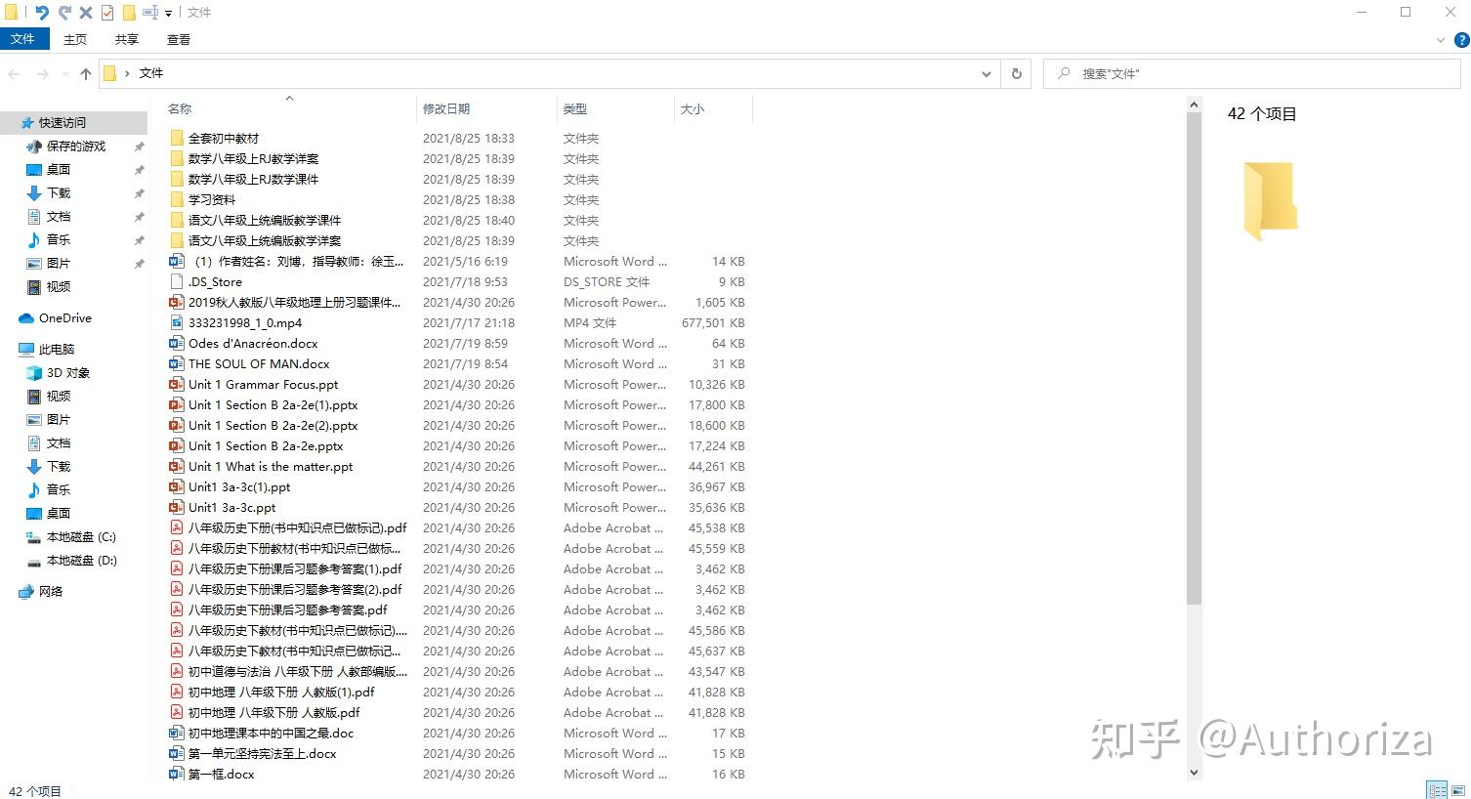Click Word icon of 第一框.docx
This screenshot has height=799, width=1471.
pos(177,774)
